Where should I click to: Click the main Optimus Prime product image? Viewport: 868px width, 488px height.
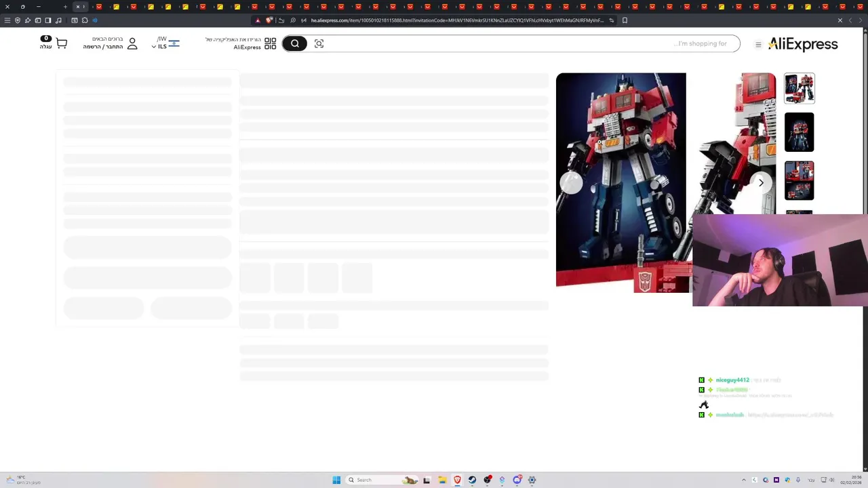621,182
